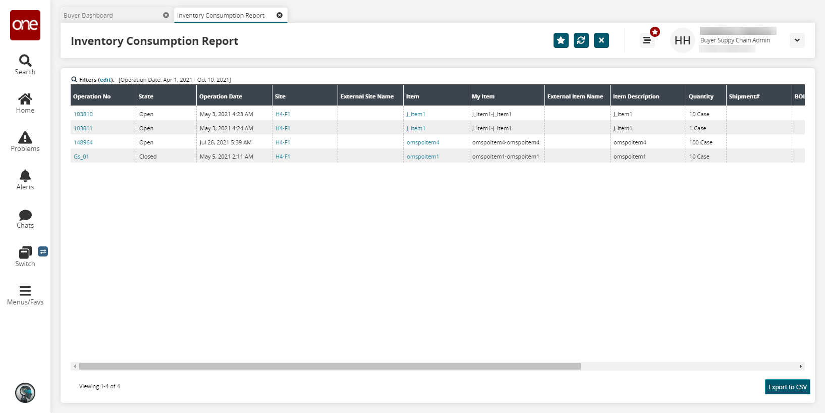Screen dimensions: 825x413
Task: Expand the user profile dropdown arrow
Action: click(x=797, y=40)
